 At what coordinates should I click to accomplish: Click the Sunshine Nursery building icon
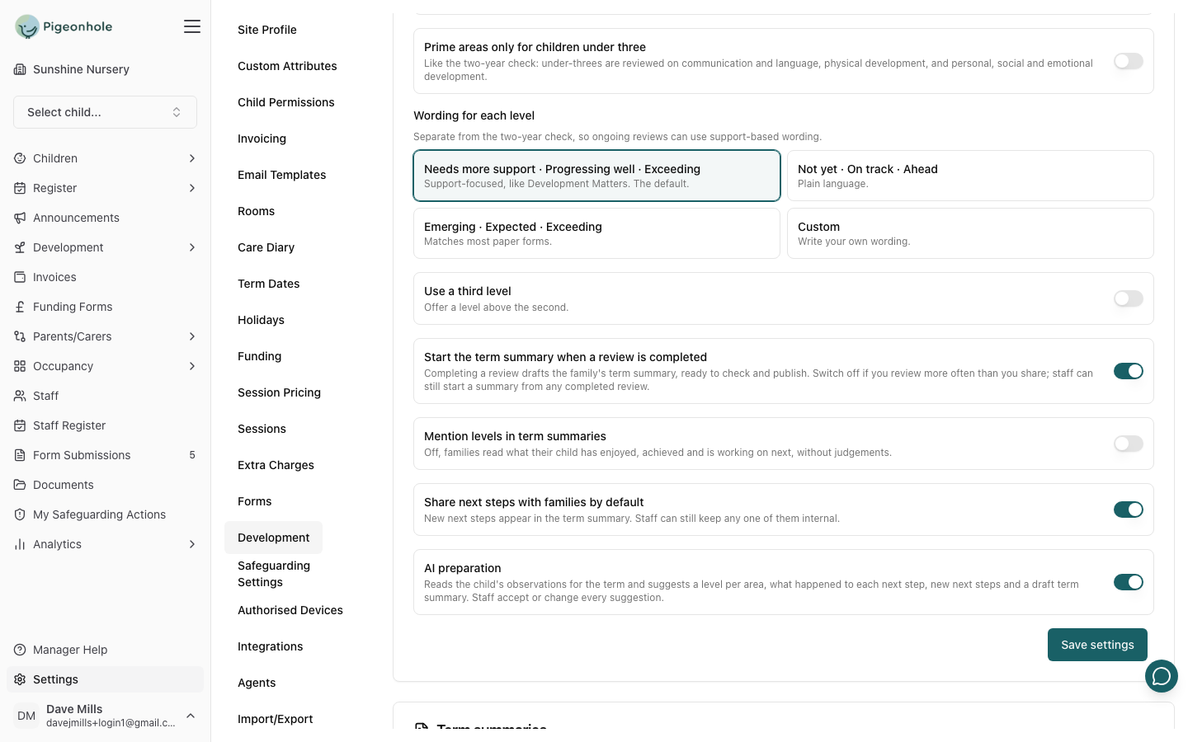[x=20, y=69]
